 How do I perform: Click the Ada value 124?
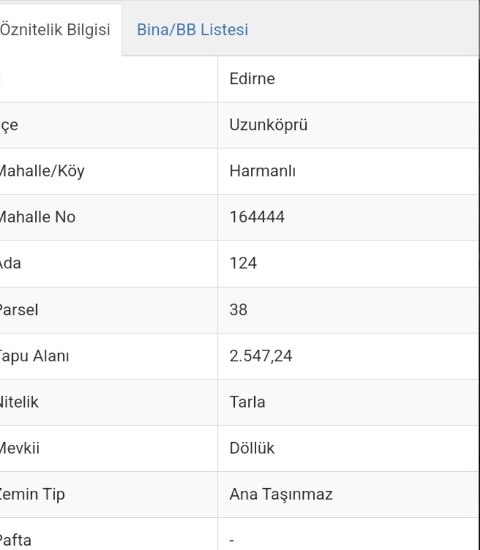point(243,263)
